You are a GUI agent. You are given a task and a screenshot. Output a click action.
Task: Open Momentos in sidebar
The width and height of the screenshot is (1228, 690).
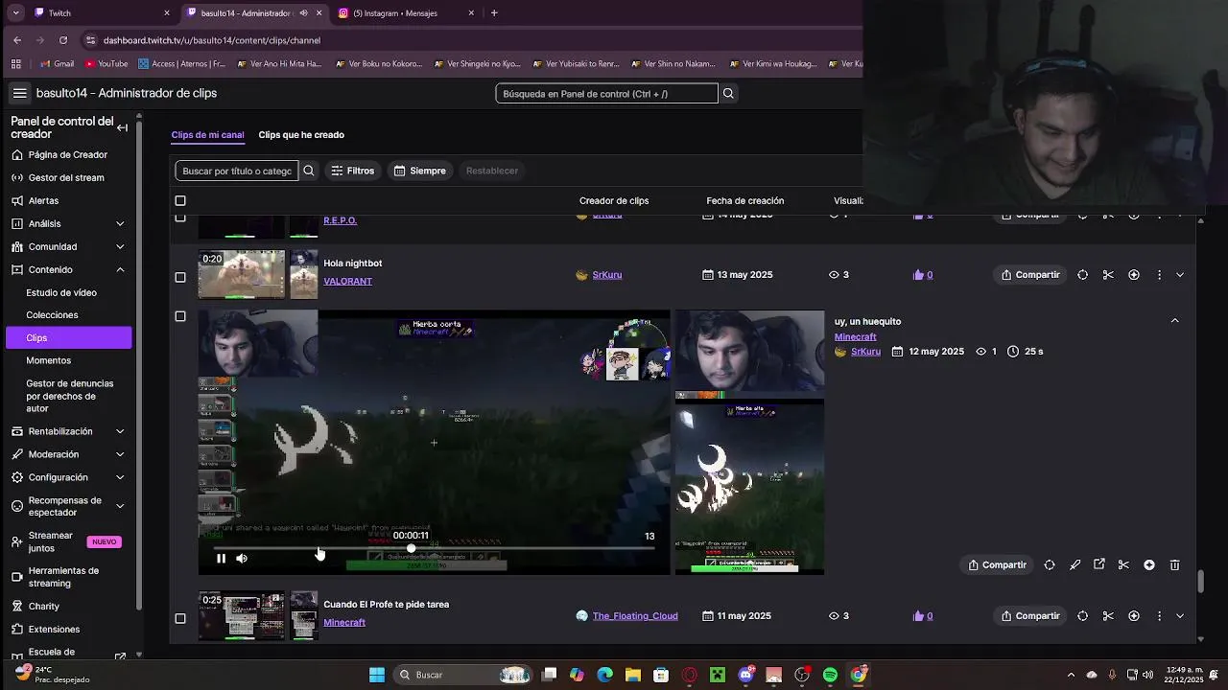click(49, 360)
